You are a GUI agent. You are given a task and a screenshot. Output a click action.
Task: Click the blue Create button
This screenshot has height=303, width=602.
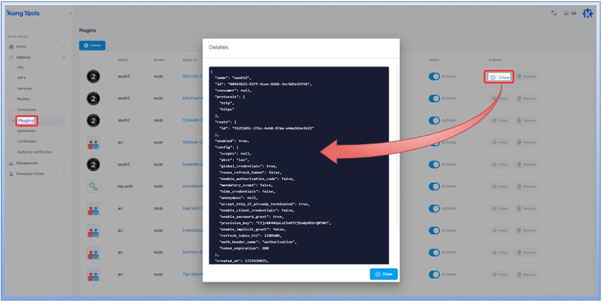[x=92, y=45]
